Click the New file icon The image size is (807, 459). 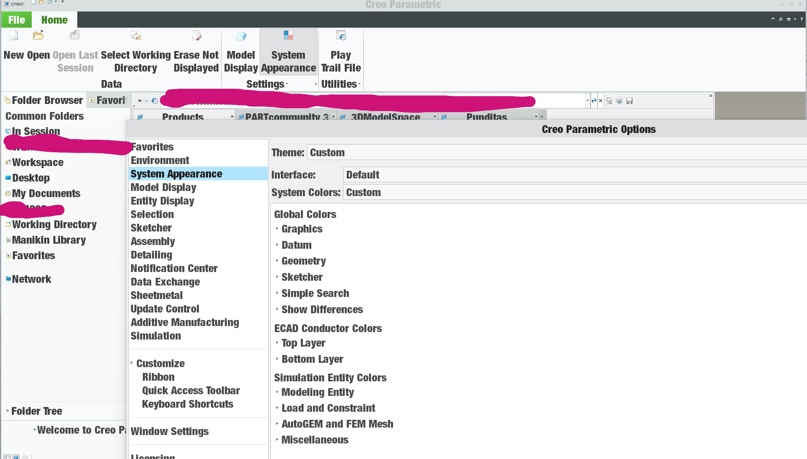coord(14,36)
